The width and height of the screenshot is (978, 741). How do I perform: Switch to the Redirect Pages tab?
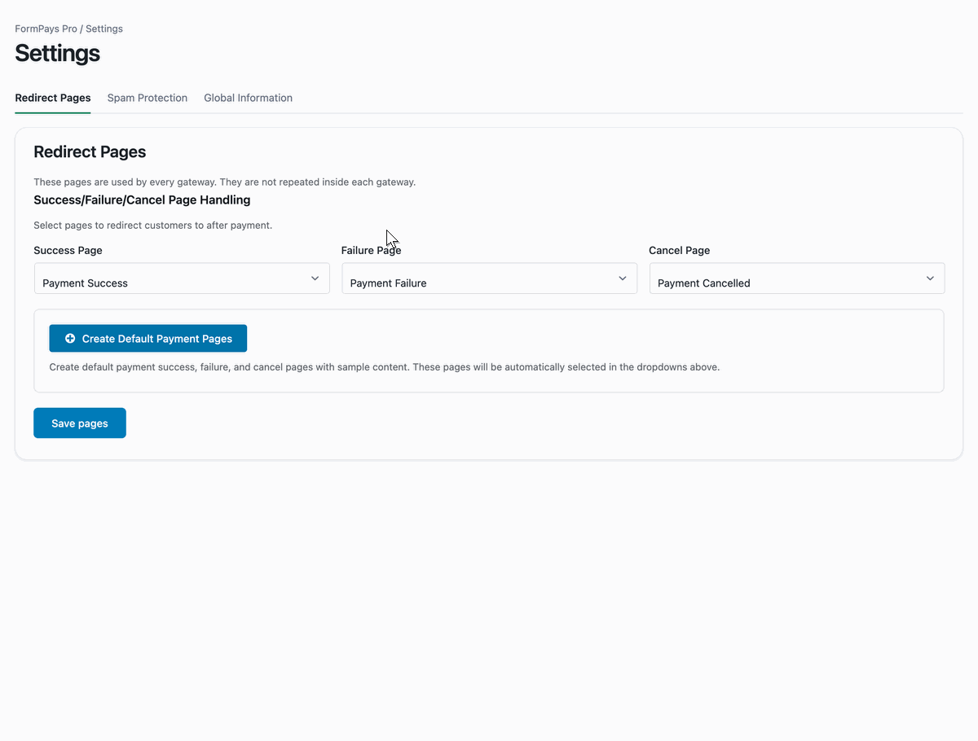click(53, 98)
